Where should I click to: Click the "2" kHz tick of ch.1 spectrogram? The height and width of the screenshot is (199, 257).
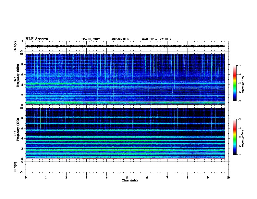[22, 95]
